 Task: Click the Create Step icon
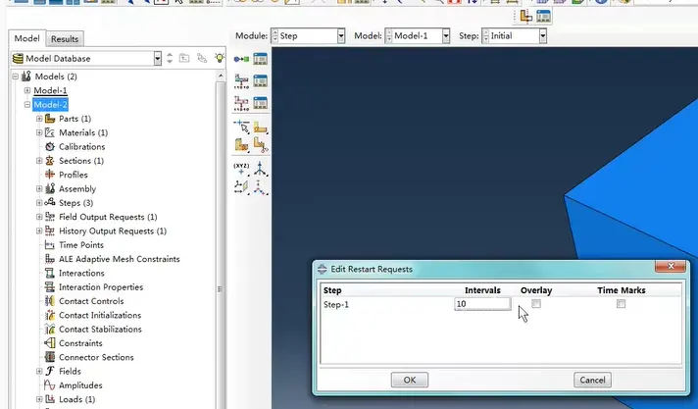click(241, 59)
